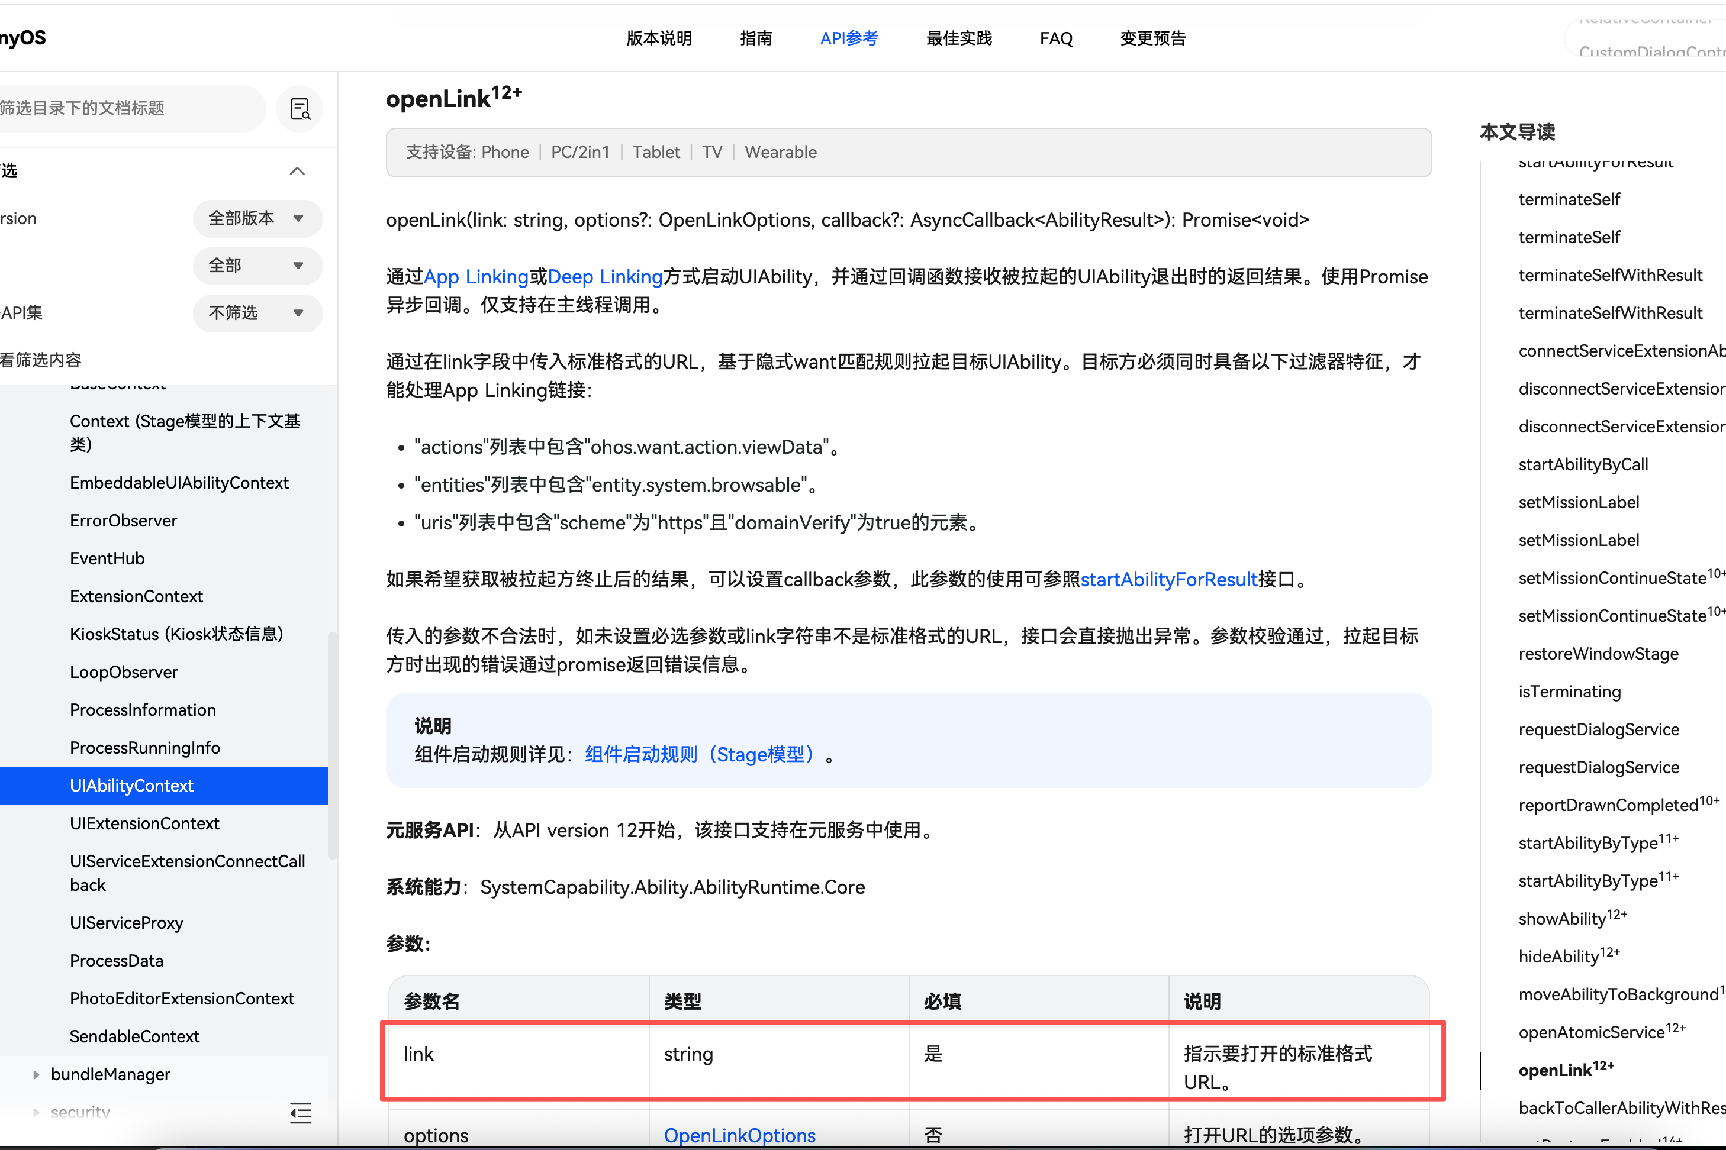
Task: Select EventHub in the sidebar tree
Action: pyautogui.click(x=107, y=558)
